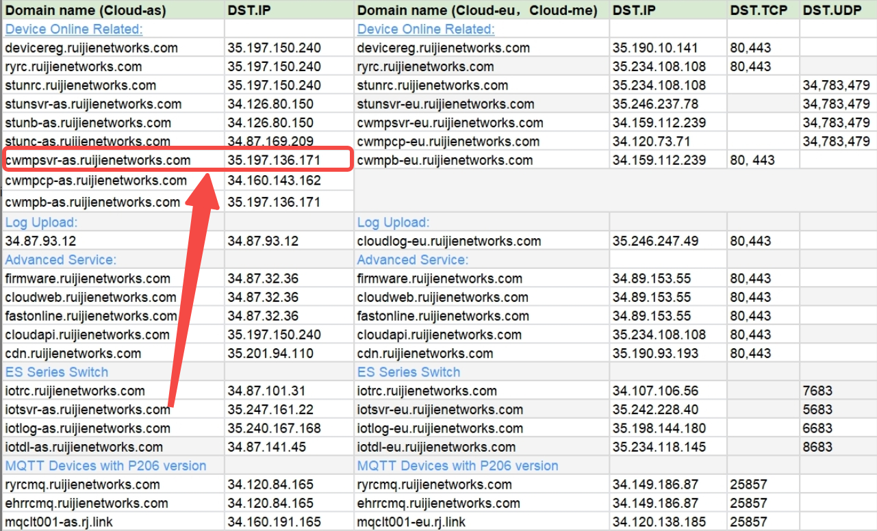Select cell mqclt001-as.rj.link
Image resolution: width=877 pixels, height=531 pixels.
[112, 522]
